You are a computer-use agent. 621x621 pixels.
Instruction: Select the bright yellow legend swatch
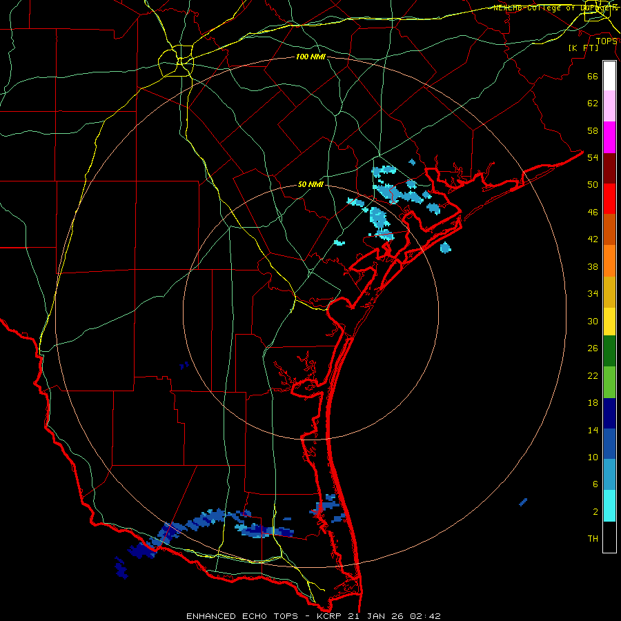pos(609,322)
